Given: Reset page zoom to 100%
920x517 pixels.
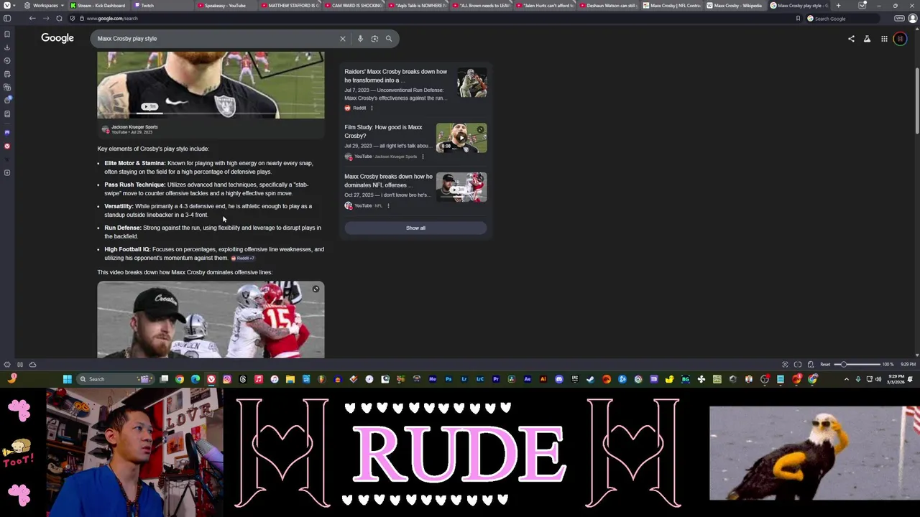Looking at the screenshot, I should pyautogui.click(x=825, y=365).
